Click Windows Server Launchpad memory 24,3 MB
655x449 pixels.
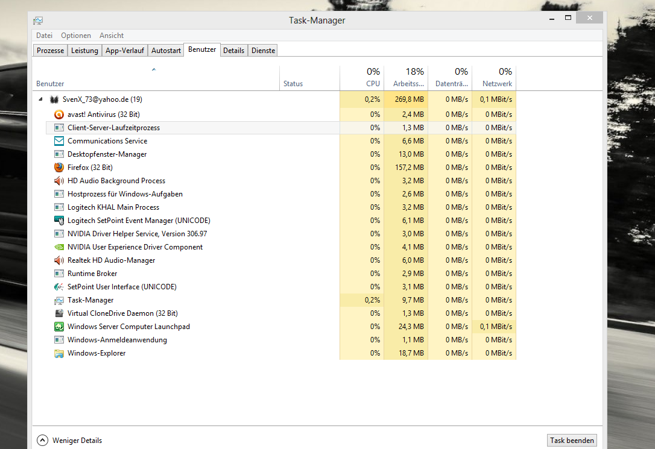tap(411, 327)
